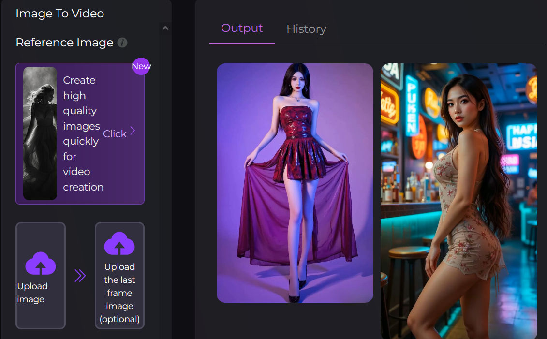Click the 'Reference Image' label
The height and width of the screenshot is (339, 547).
click(x=64, y=43)
